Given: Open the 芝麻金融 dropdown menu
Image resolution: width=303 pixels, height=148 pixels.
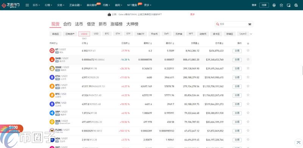Looking at the screenshot, I should tap(75, 5).
